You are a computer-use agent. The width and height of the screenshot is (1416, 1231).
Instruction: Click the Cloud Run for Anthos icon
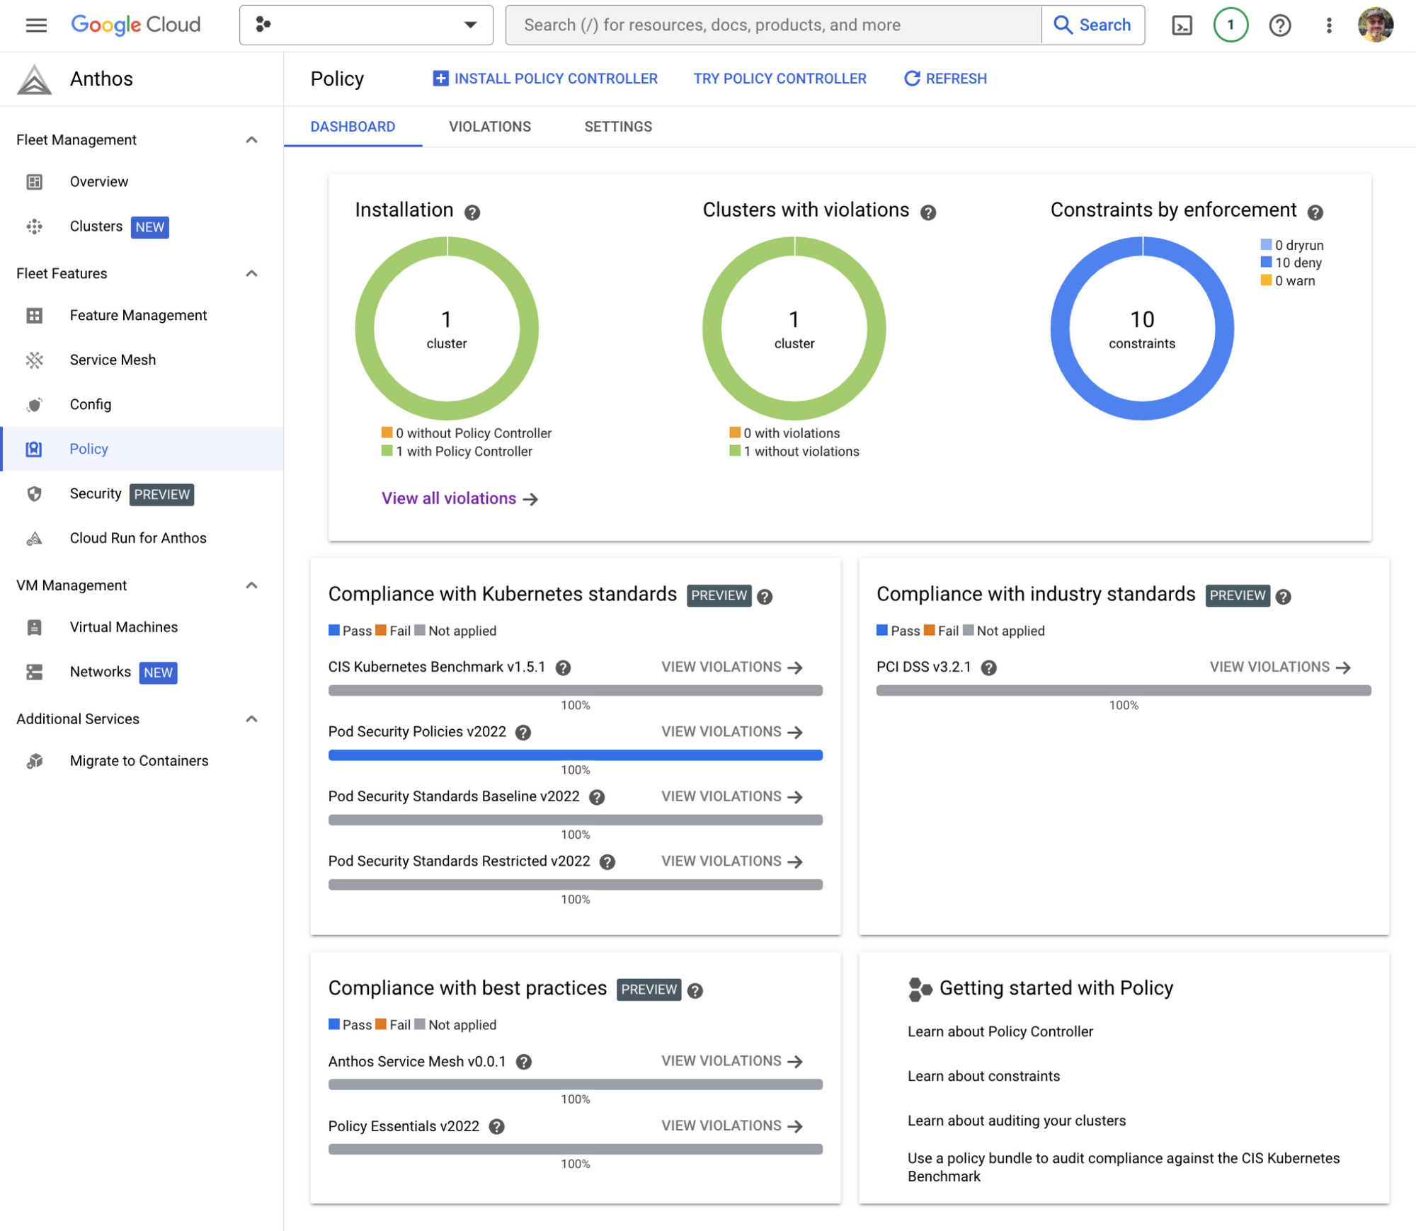34,539
